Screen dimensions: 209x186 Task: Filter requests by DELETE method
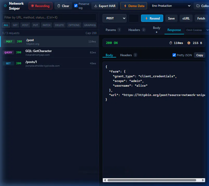pyautogui.click(x=59, y=25)
